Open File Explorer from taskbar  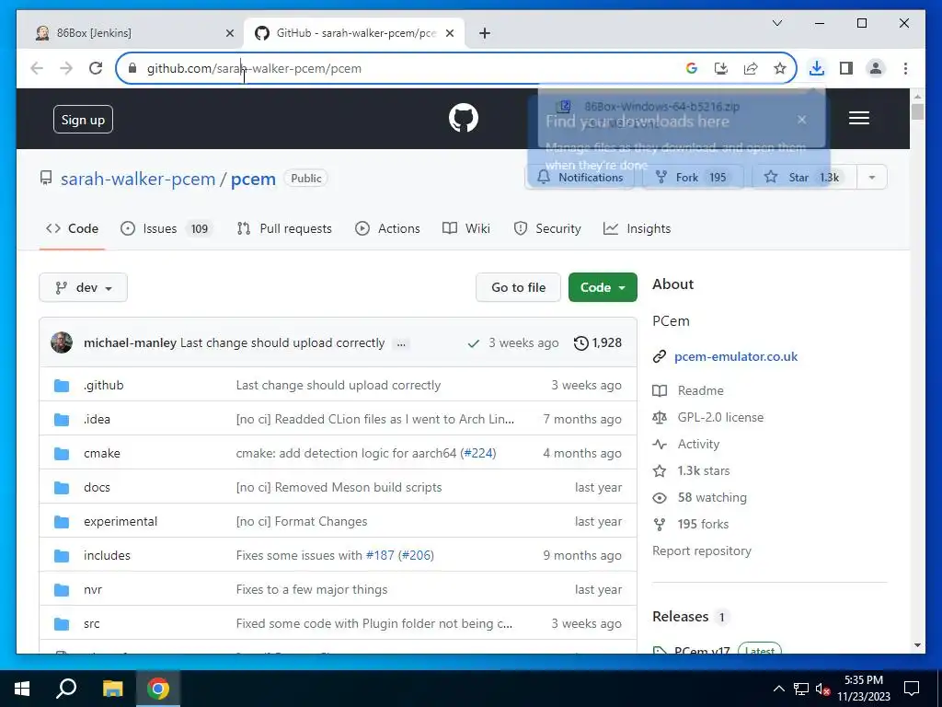(x=112, y=689)
